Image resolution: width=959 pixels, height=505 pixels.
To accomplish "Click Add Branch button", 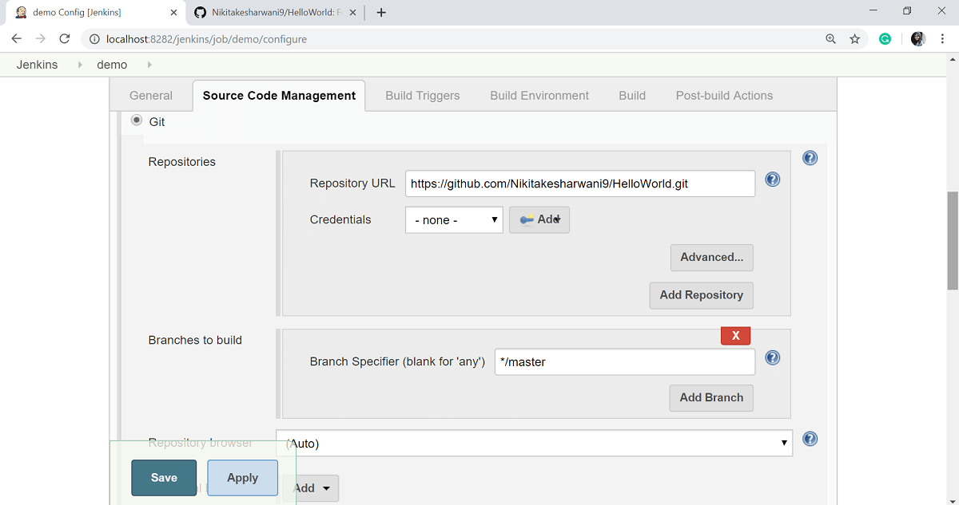I will tap(711, 397).
